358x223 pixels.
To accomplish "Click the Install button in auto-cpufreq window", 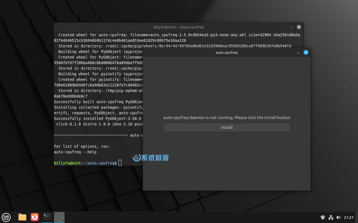I will [227, 127].
